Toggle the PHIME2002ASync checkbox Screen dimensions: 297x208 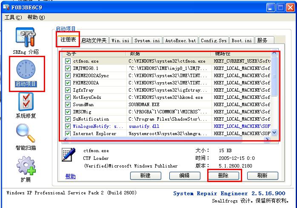click(68, 75)
